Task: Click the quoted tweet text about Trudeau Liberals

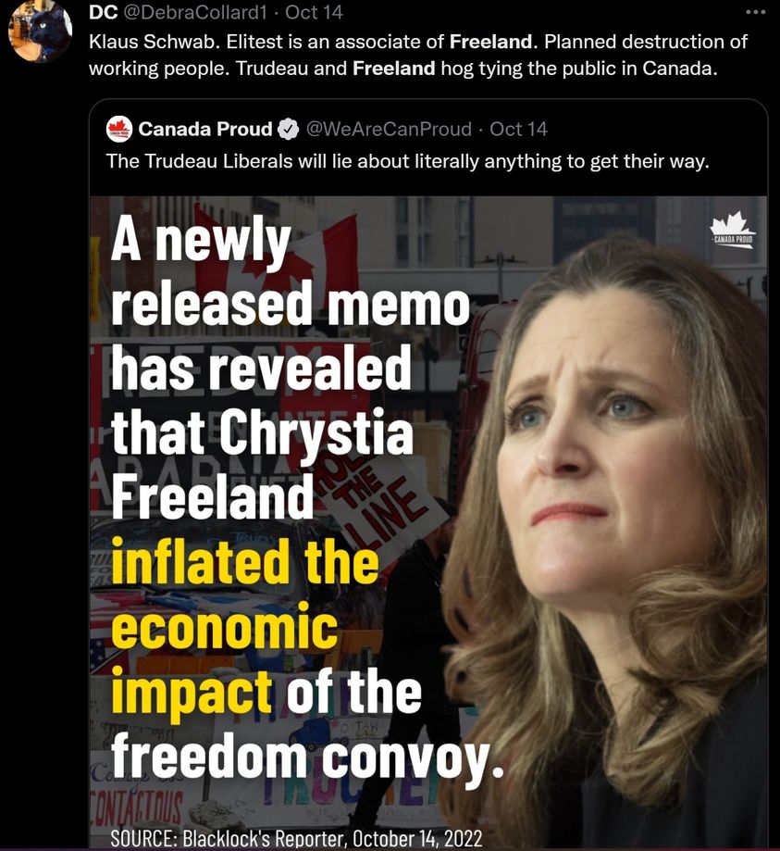Action: (407, 161)
